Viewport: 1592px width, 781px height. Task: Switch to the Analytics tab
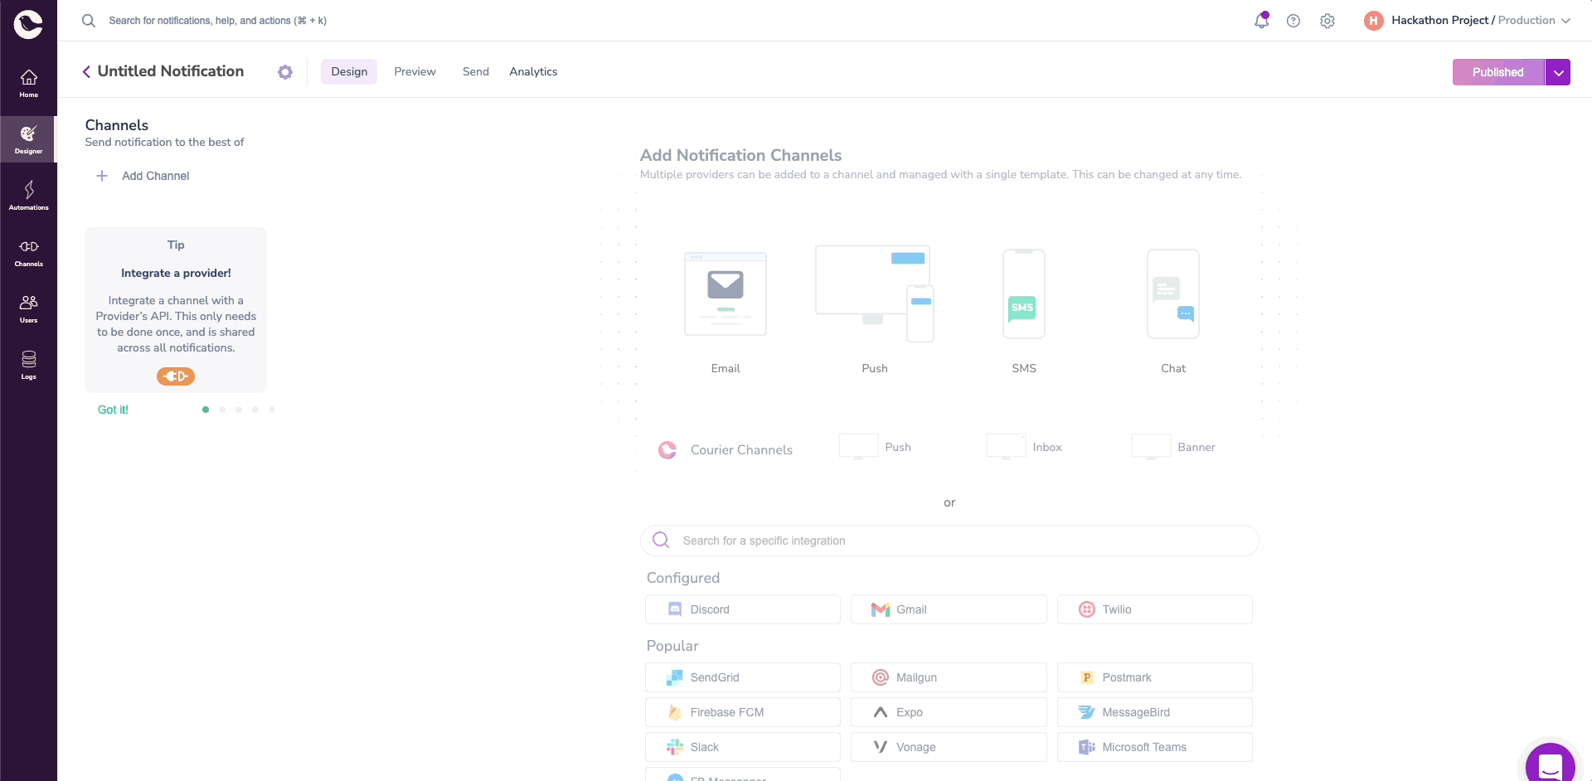click(x=533, y=72)
